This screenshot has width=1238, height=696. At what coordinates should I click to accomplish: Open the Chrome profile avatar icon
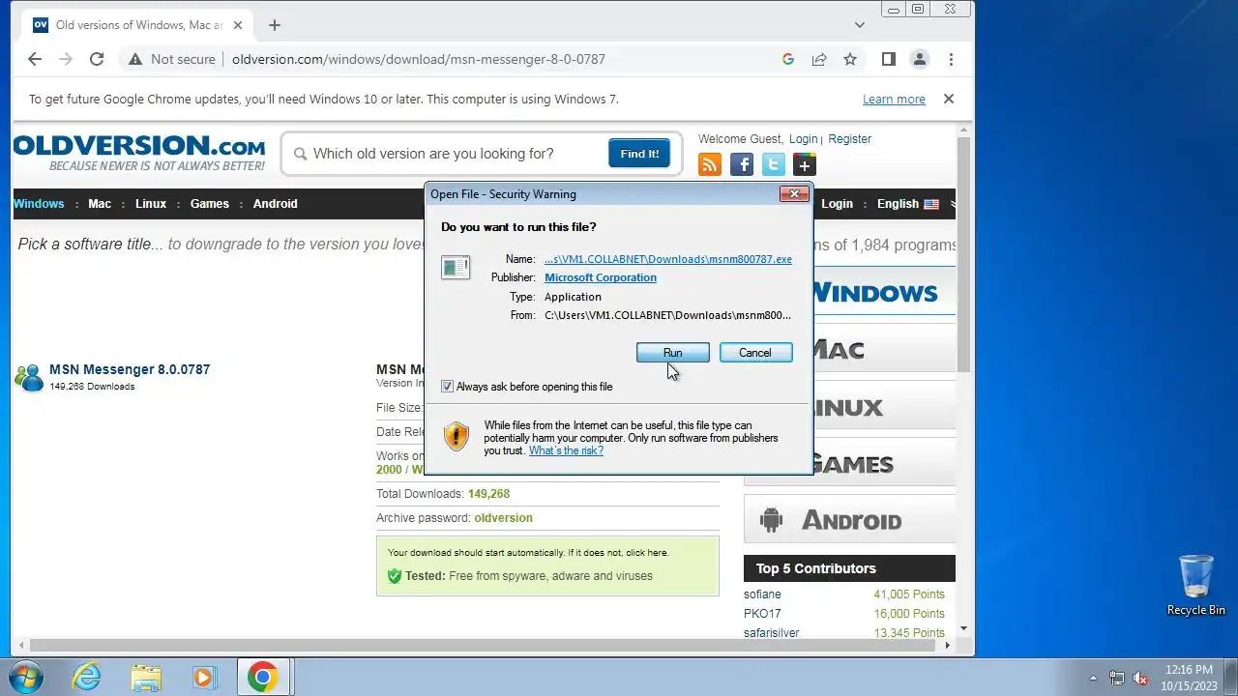coord(920,59)
